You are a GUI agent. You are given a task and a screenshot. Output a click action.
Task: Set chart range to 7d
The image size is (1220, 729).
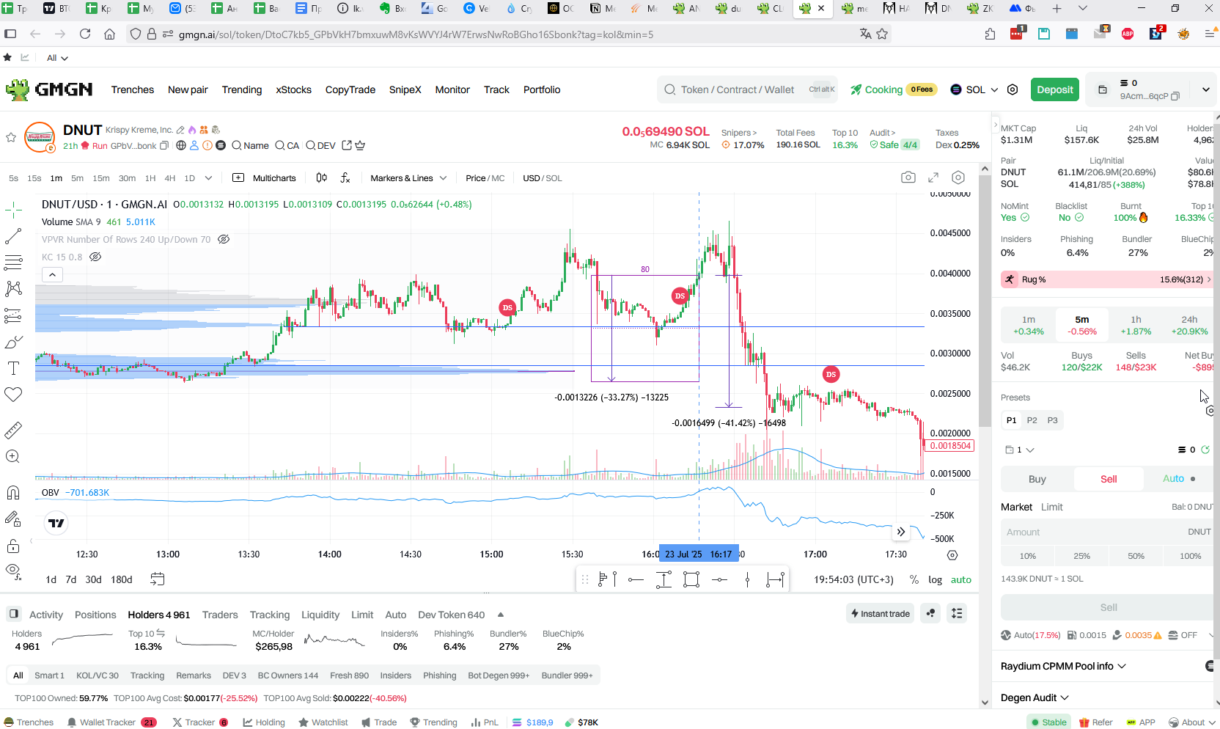pos(71,579)
